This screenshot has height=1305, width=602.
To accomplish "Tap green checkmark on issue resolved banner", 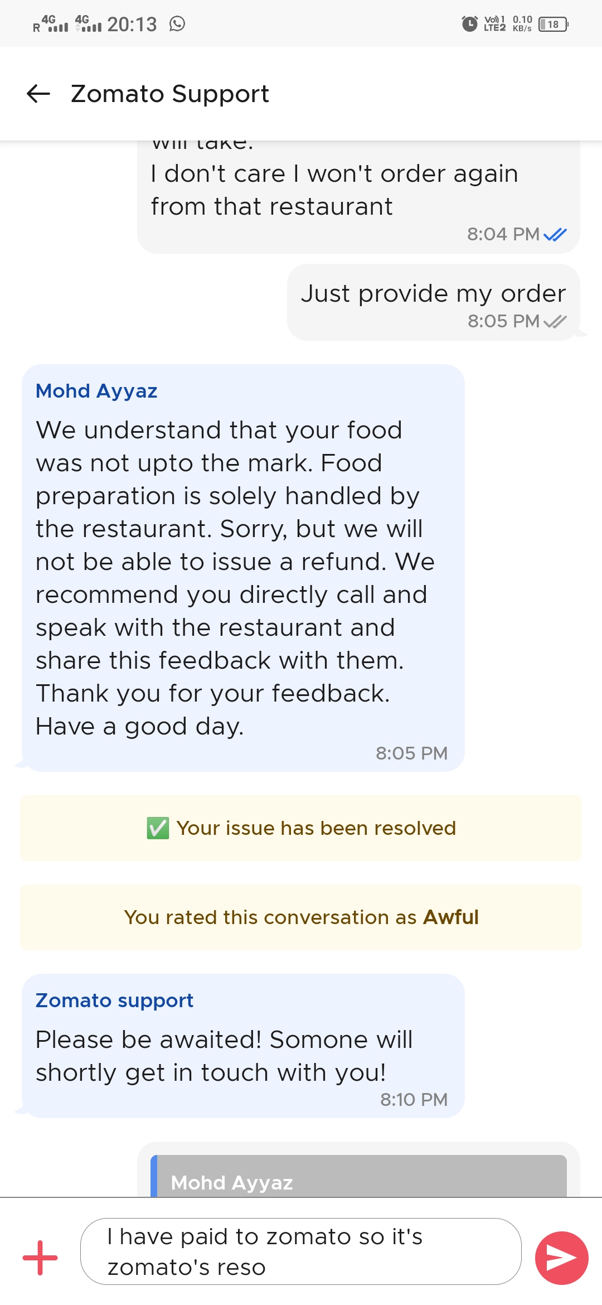I will click(x=158, y=828).
